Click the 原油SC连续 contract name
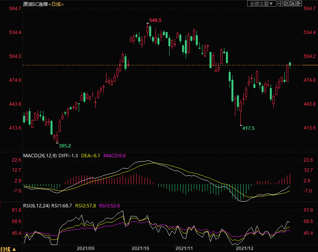Image resolution: width=318 pixels, height=252 pixels. click(35, 4)
